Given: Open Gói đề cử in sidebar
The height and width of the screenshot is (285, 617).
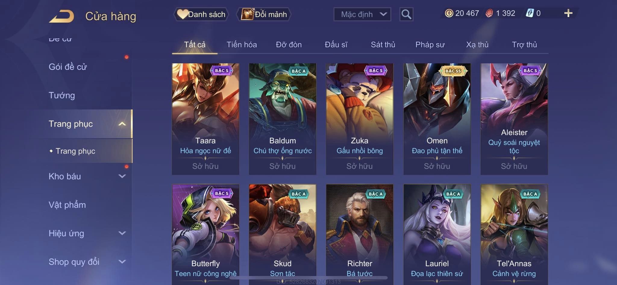Looking at the screenshot, I should coord(68,67).
